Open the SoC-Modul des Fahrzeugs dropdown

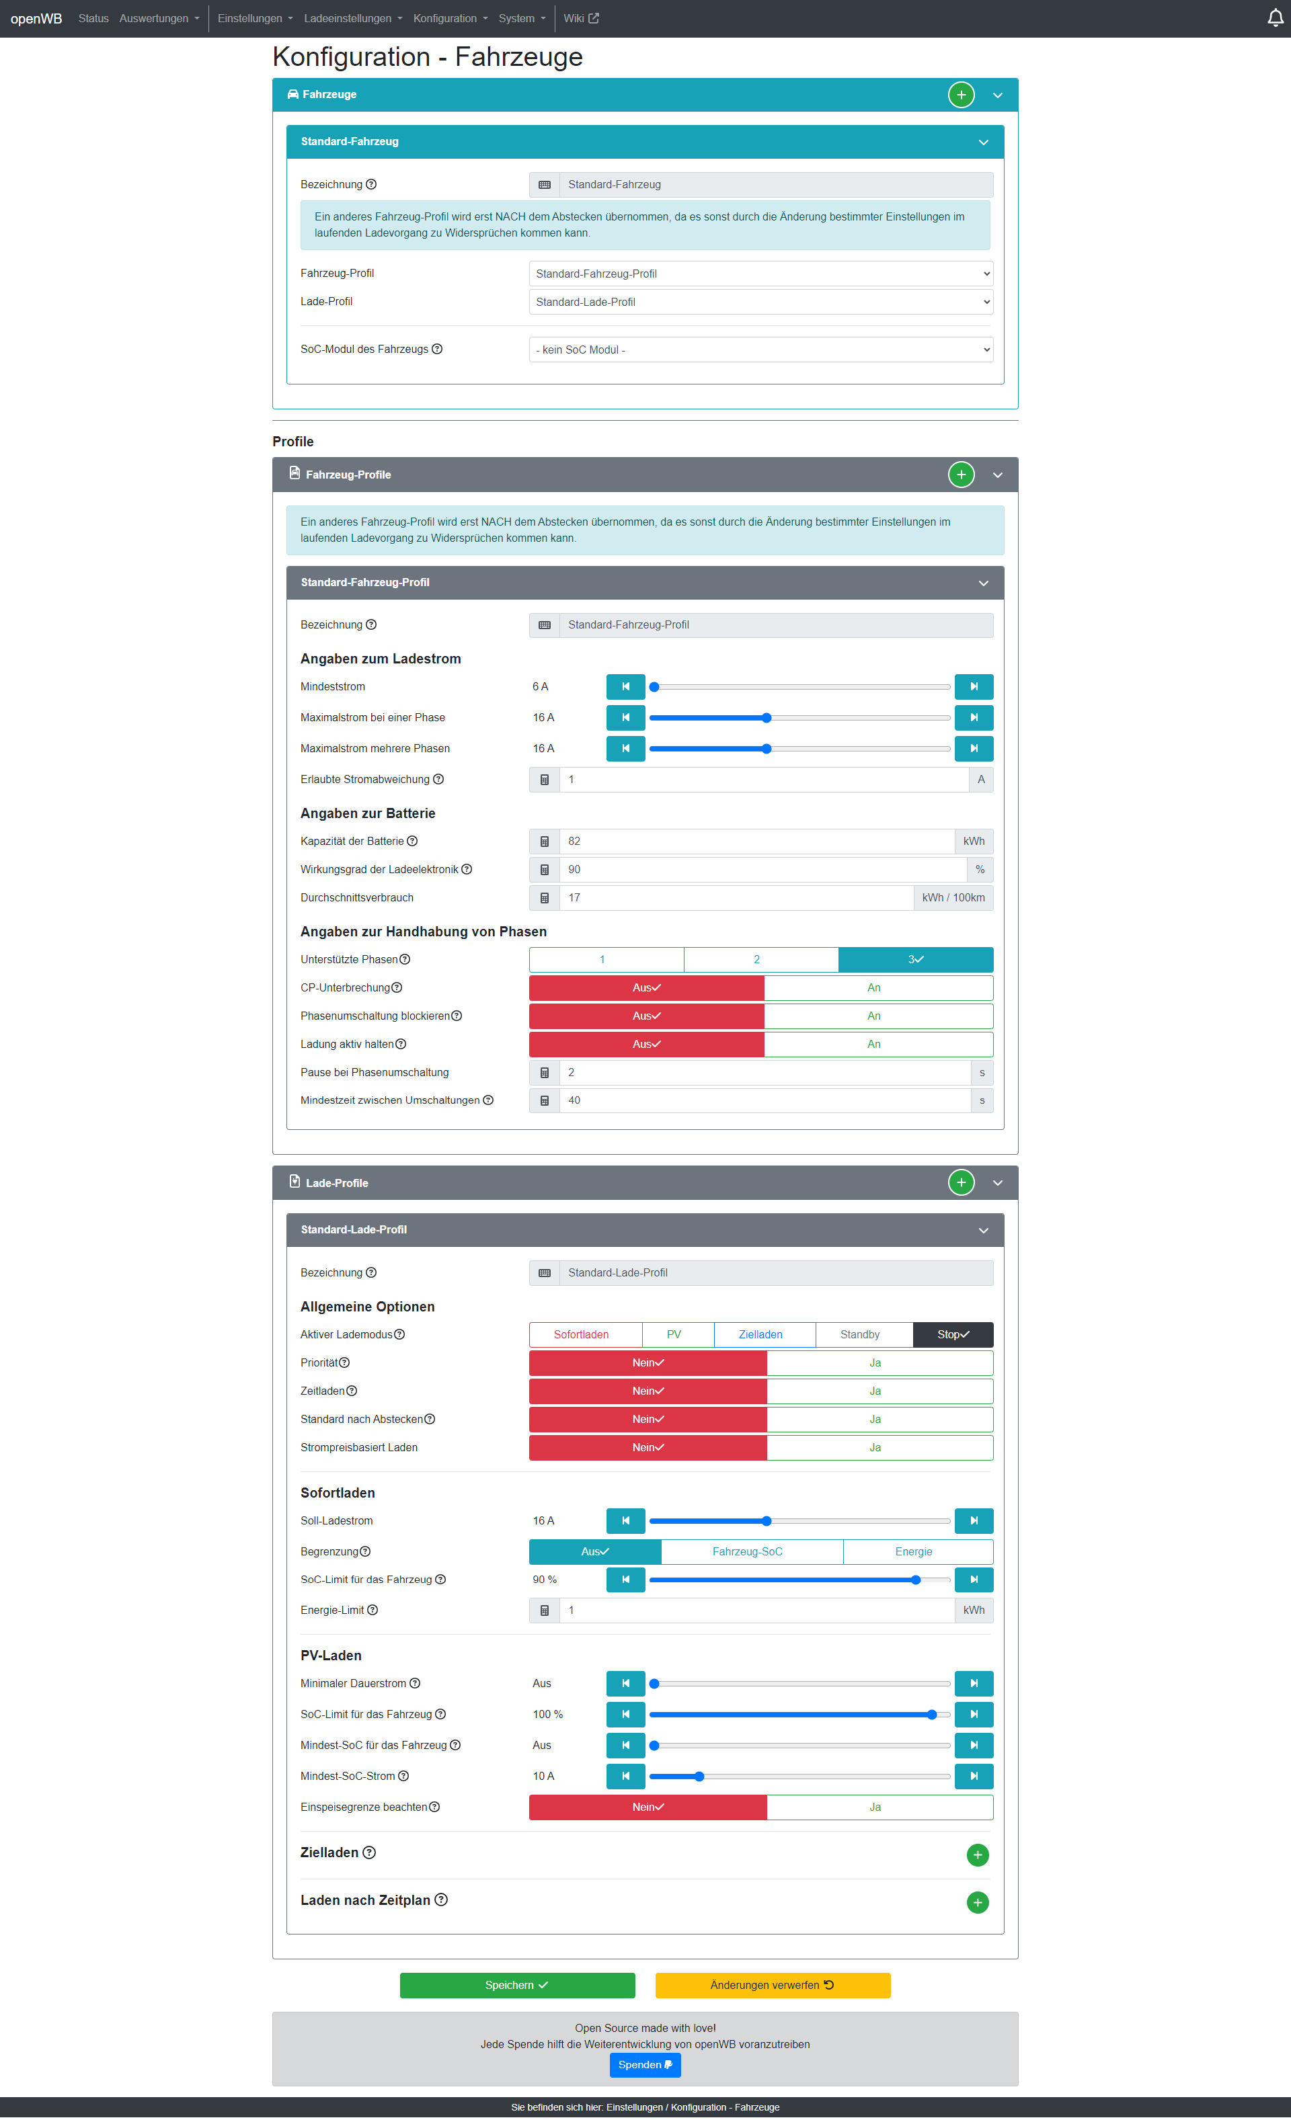coord(760,350)
